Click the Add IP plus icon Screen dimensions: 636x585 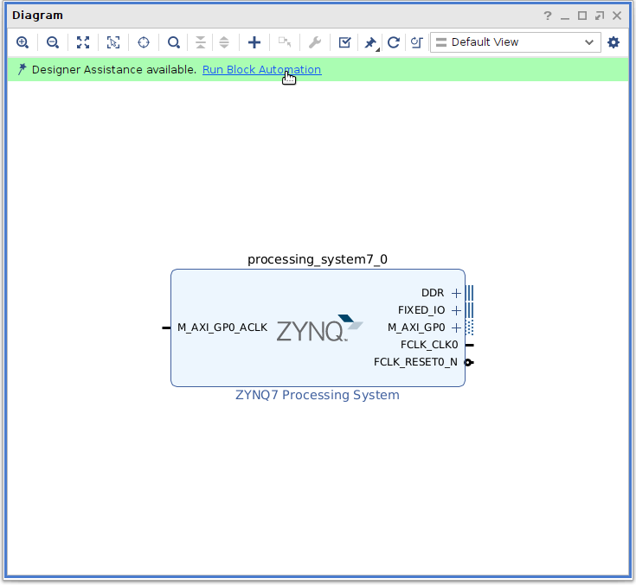[254, 42]
